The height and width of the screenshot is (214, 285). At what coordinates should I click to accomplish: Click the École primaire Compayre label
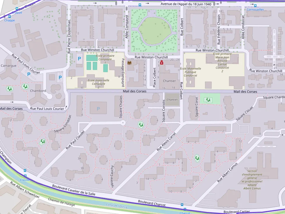[105, 57]
